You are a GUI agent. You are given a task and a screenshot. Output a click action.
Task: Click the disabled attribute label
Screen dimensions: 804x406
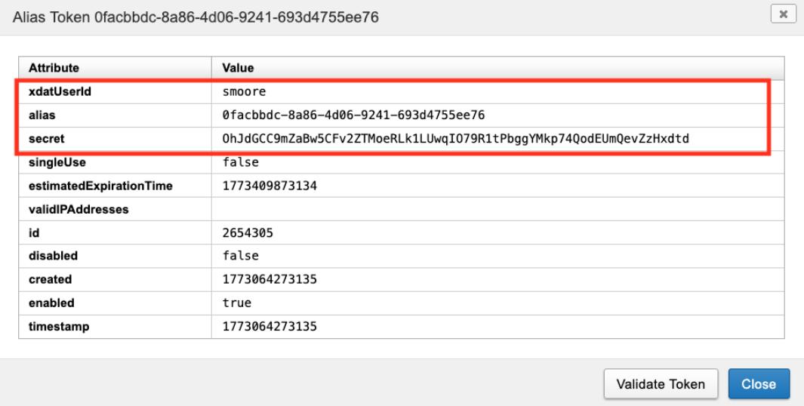click(x=54, y=256)
